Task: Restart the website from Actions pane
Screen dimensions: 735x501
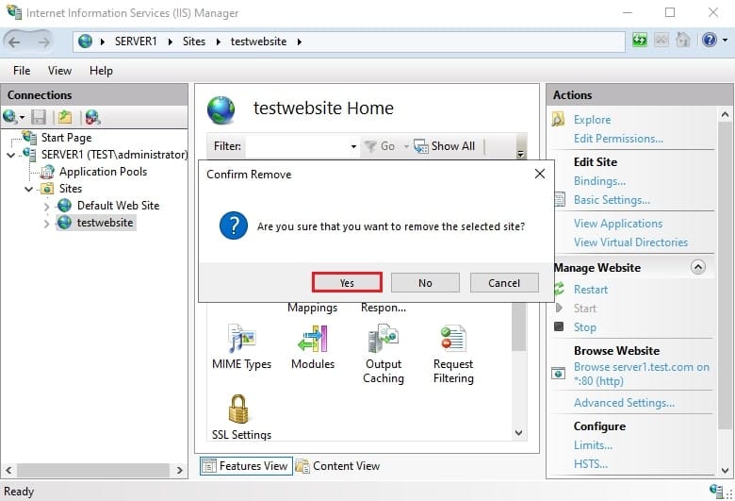Action: (591, 290)
